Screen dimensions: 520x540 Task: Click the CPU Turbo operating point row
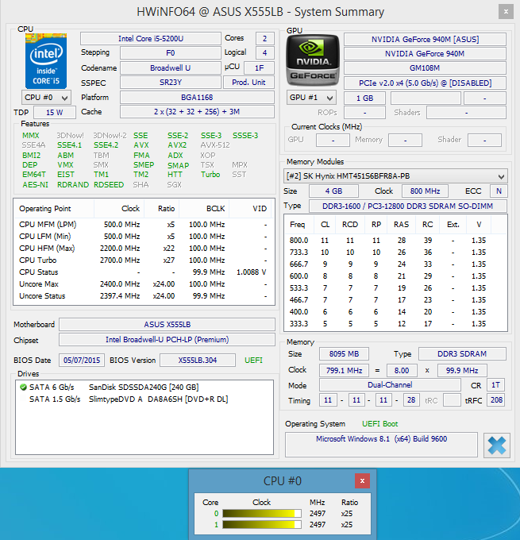click(144, 260)
